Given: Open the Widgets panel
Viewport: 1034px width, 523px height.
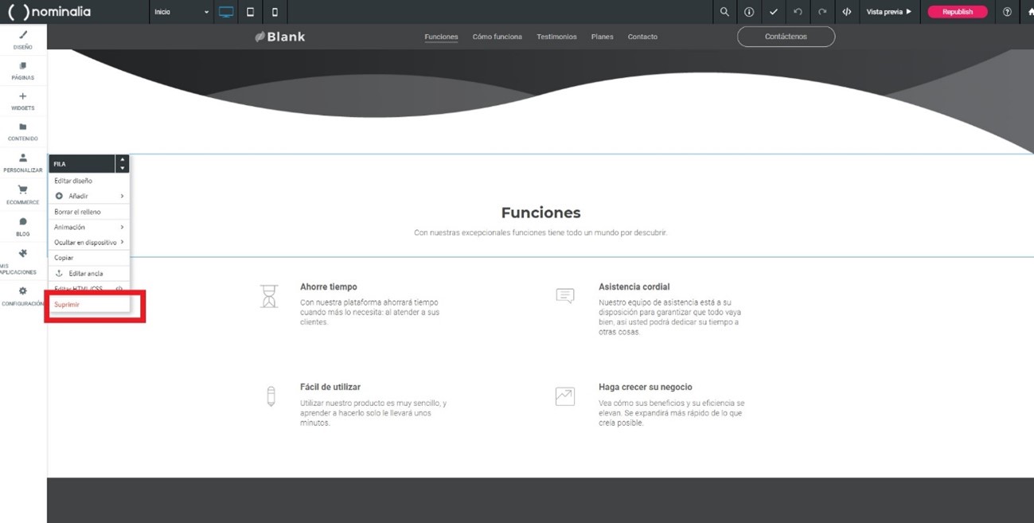Looking at the screenshot, I should 22,100.
